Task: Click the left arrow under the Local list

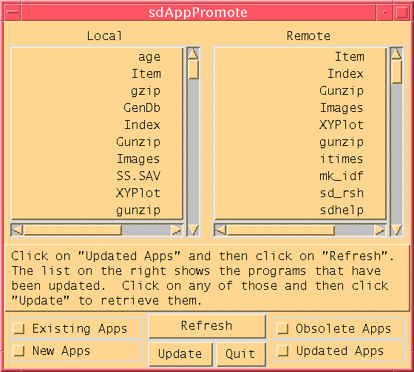Action: 18,230
